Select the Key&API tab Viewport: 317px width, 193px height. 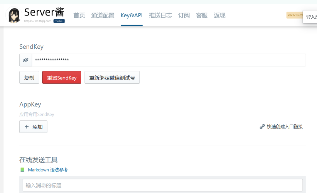[131, 15]
